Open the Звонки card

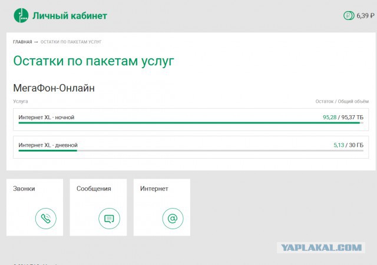35,207
